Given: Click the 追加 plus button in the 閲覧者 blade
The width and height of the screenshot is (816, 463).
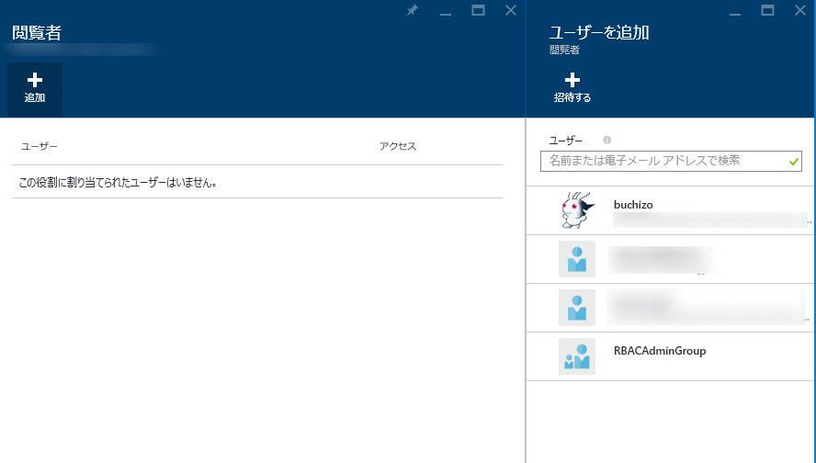Looking at the screenshot, I should [35, 89].
